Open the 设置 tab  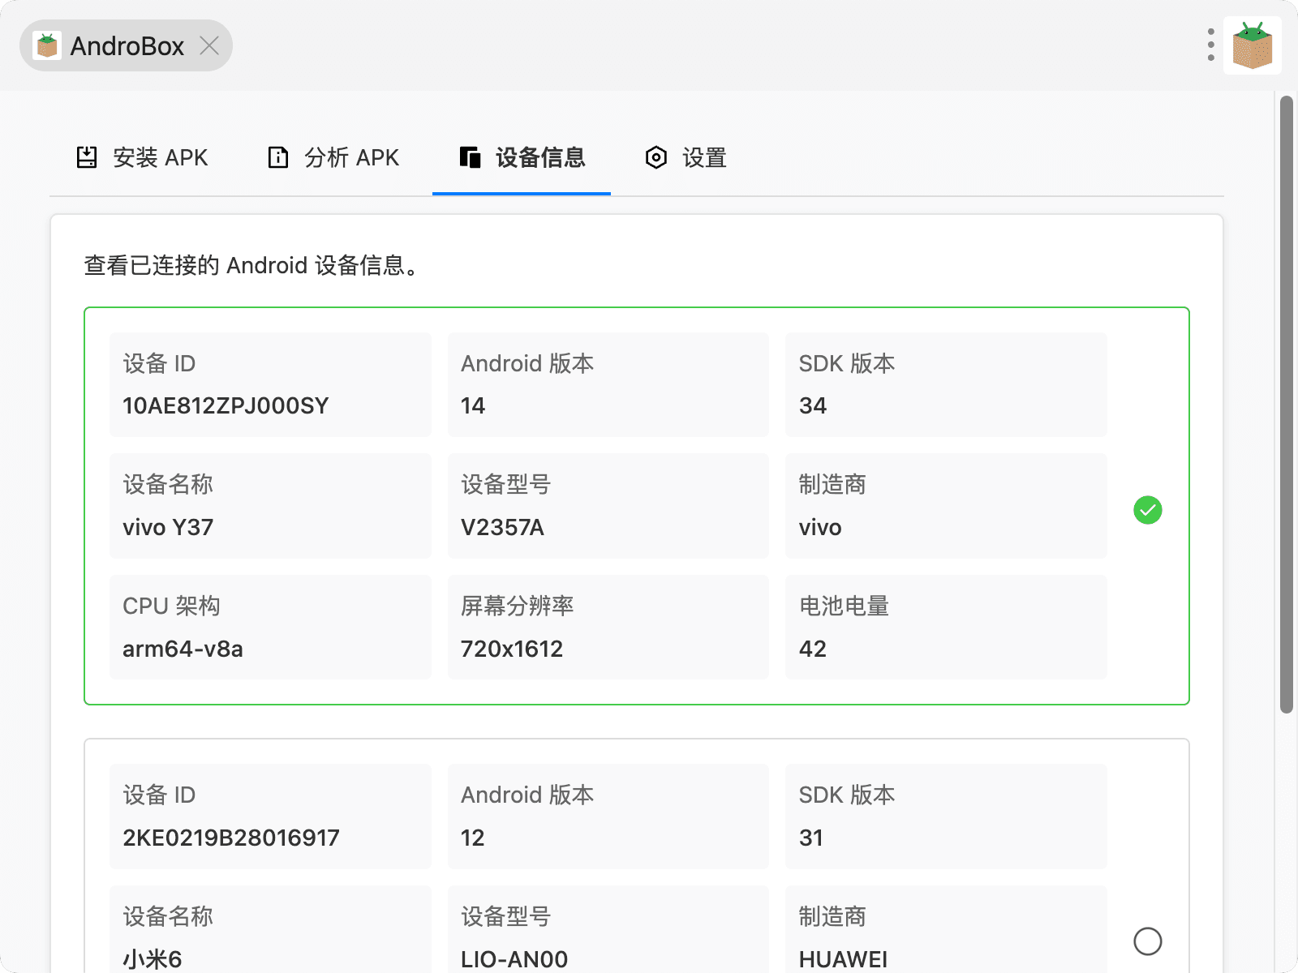[x=686, y=157]
